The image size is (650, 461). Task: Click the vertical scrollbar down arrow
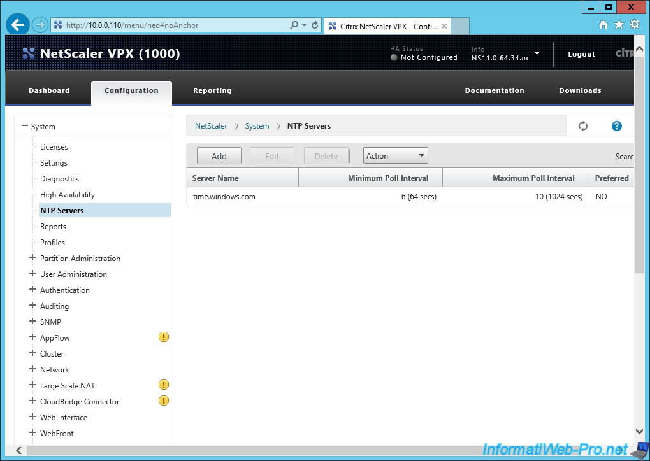point(639,431)
